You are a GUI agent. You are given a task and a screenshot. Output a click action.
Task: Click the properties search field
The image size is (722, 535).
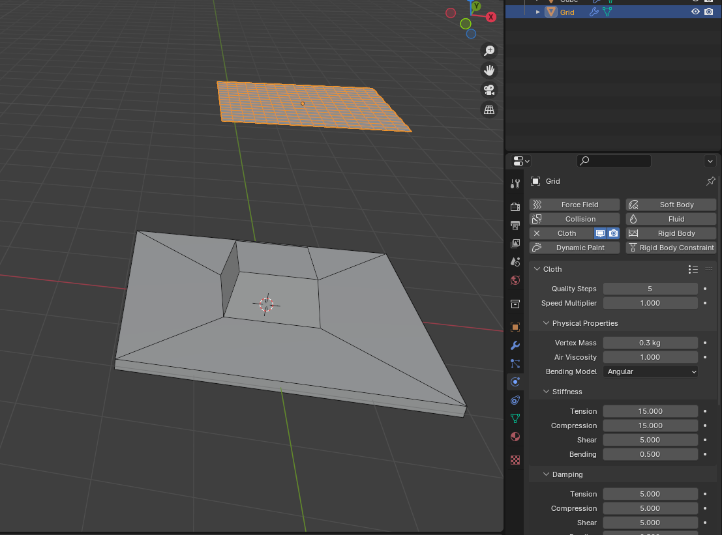(614, 161)
